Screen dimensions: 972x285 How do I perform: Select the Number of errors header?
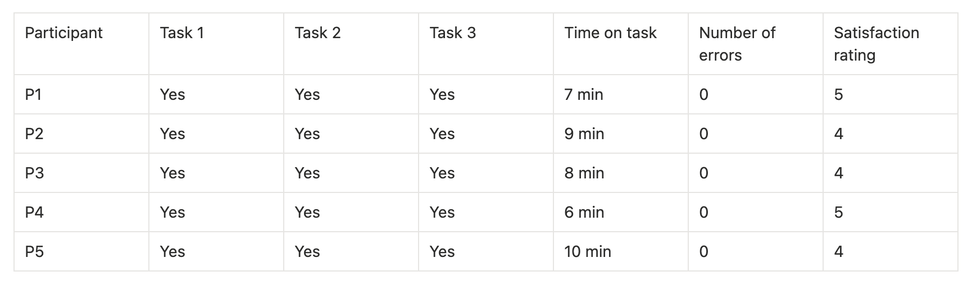(737, 44)
